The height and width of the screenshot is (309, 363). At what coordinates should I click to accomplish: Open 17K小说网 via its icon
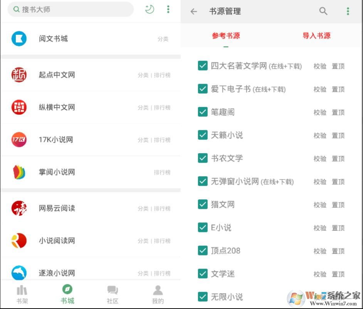19,140
